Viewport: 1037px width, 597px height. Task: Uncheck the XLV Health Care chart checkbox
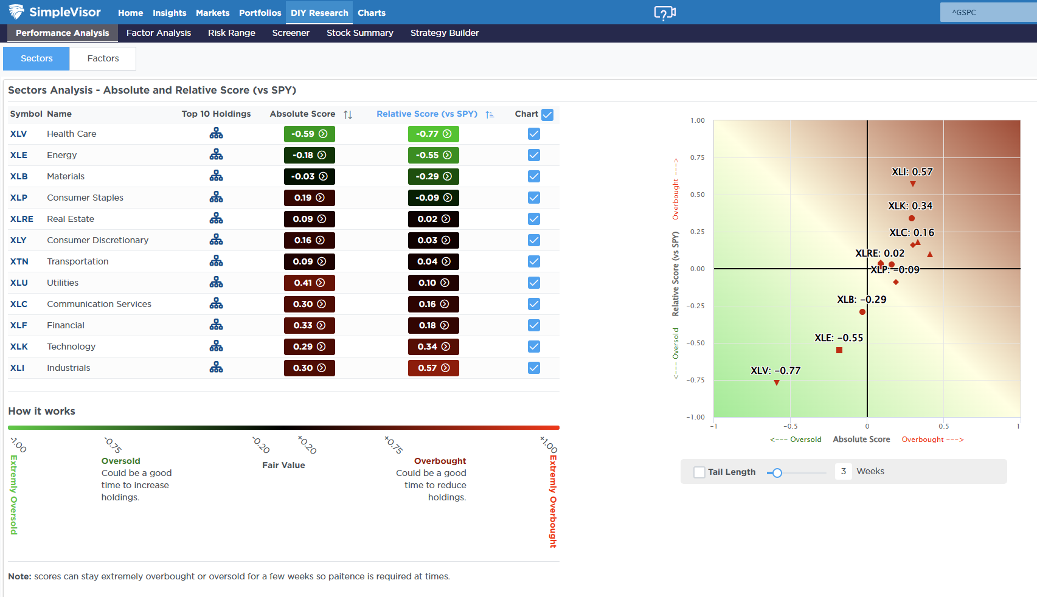pos(534,134)
